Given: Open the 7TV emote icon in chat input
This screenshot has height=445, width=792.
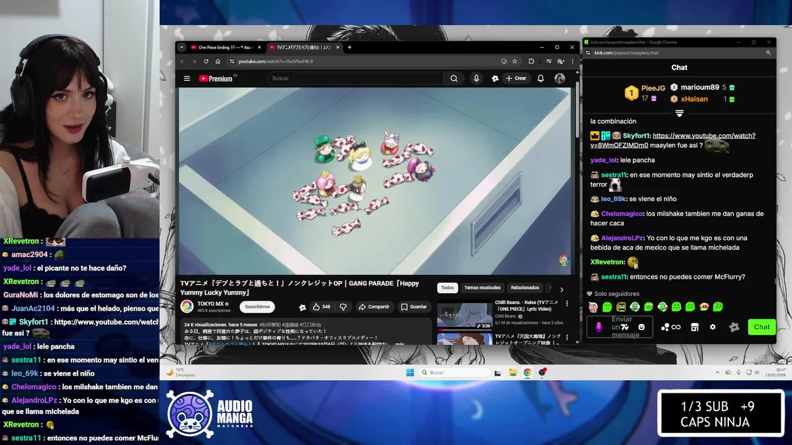Looking at the screenshot, I should point(625,327).
